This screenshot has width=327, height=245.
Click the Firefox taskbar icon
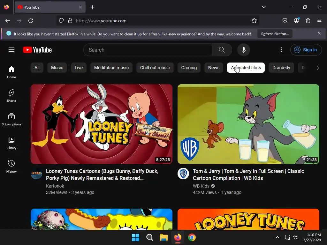pos(178,237)
